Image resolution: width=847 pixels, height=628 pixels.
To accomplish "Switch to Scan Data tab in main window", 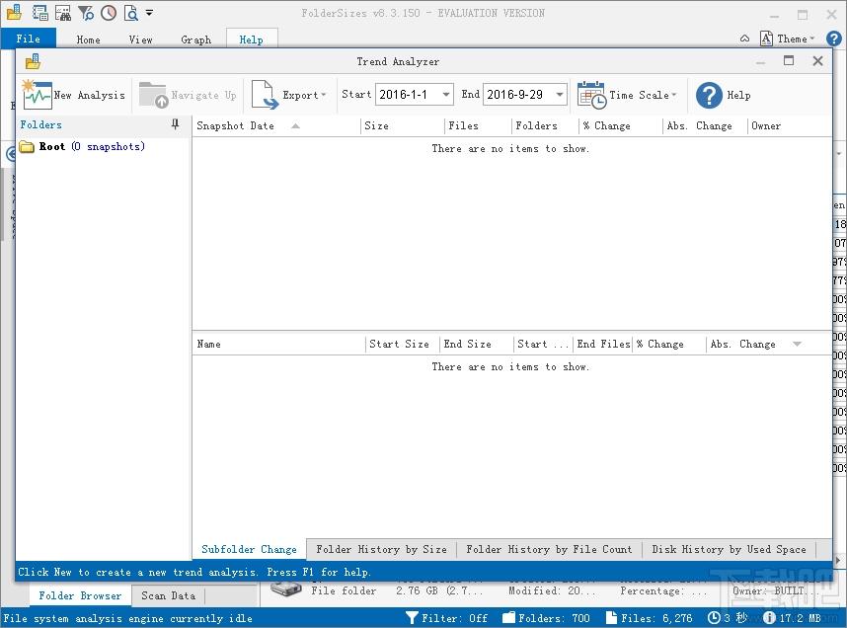I will [x=168, y=595].
